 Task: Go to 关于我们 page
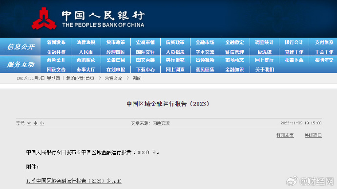click(265, 70)
